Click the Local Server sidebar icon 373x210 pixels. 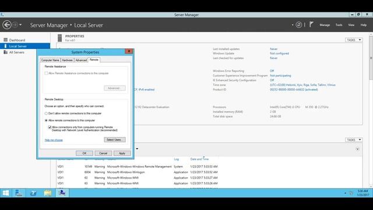5,46
